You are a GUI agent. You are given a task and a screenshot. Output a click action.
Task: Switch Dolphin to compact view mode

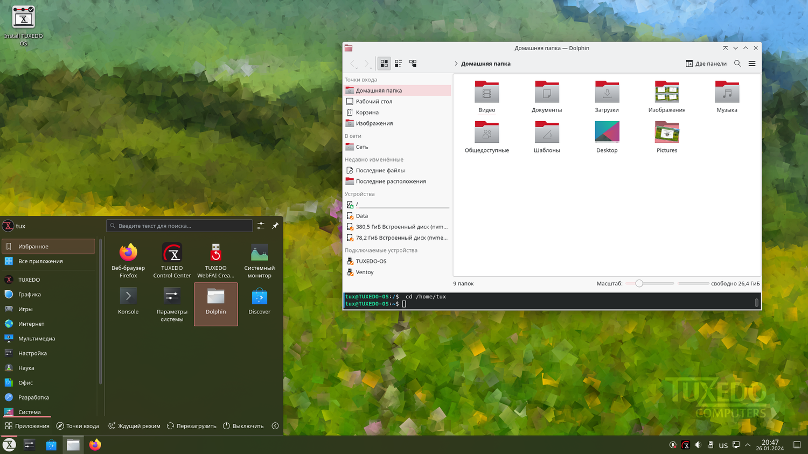click(x=399, y=64)
